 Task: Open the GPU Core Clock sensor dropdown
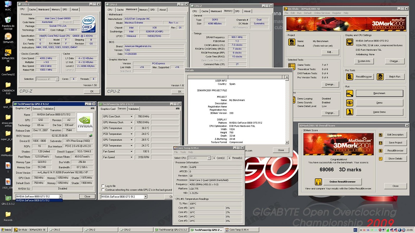pos(131,116)
